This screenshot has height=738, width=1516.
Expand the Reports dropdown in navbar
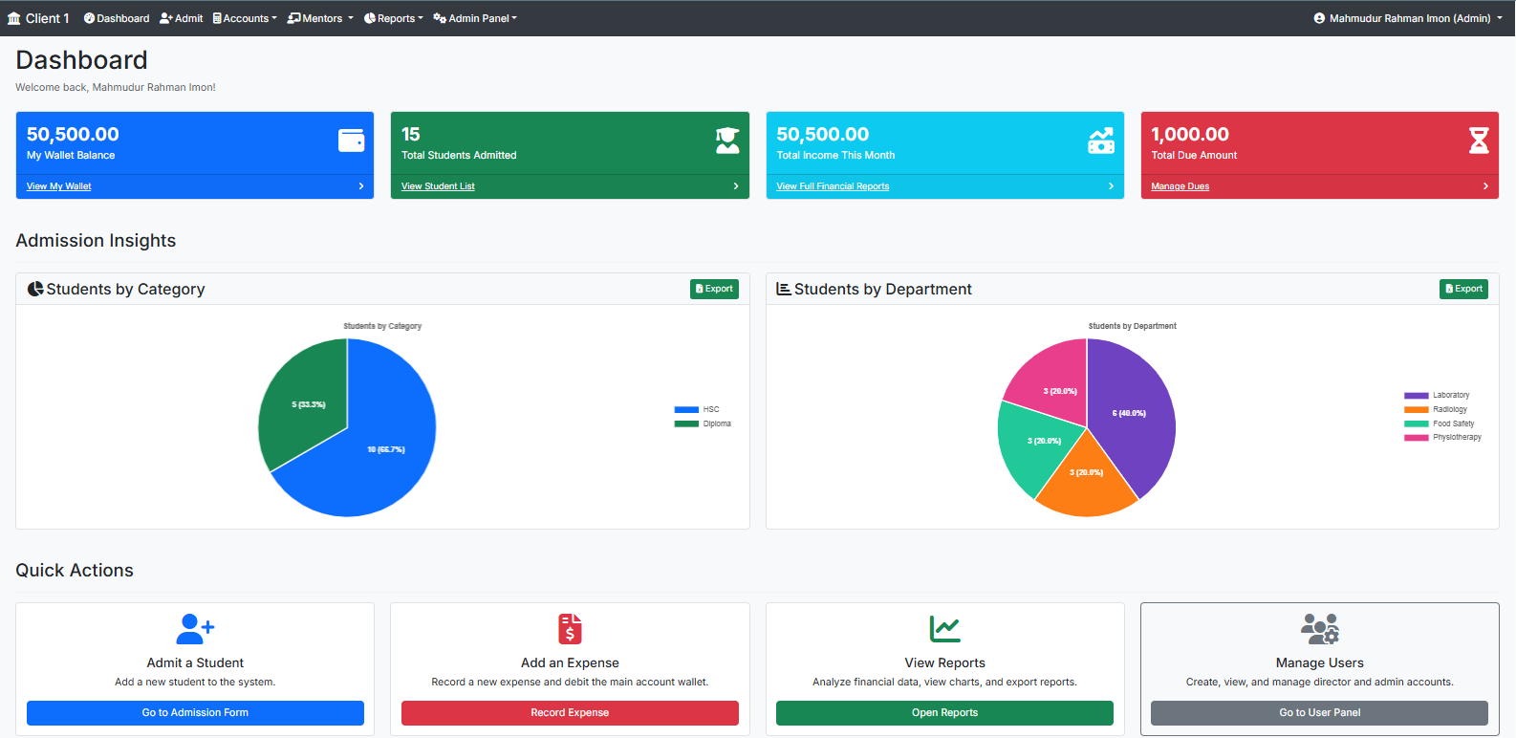(394, 18)
